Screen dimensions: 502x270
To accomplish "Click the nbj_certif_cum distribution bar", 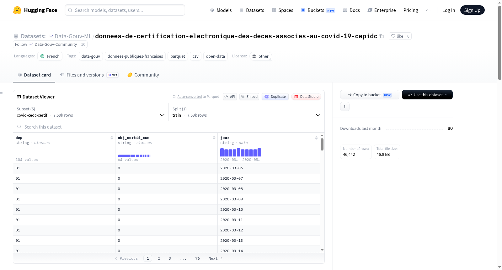I will click(135, 156).
